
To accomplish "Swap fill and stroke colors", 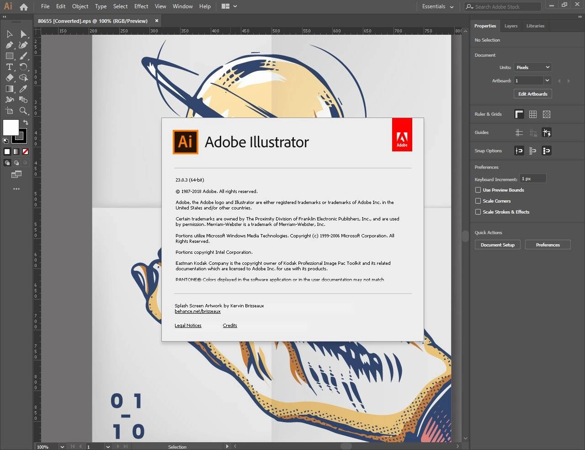I will click(x=26, y=123).
